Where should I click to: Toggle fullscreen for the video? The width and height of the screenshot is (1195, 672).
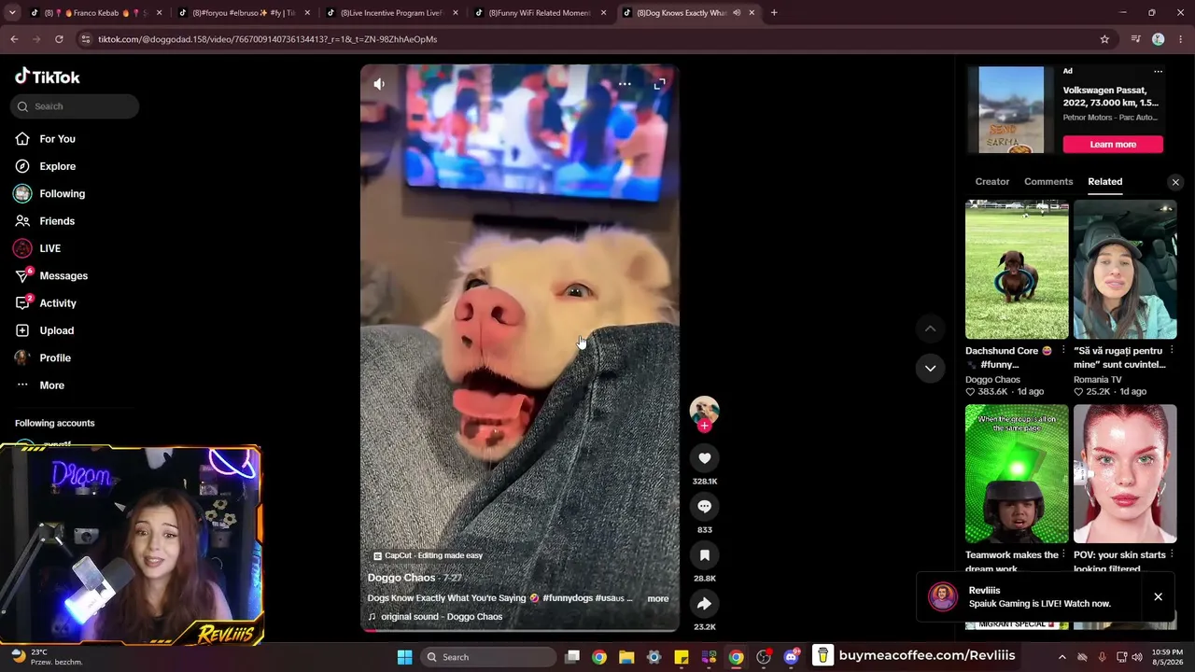tap(659, 84)
